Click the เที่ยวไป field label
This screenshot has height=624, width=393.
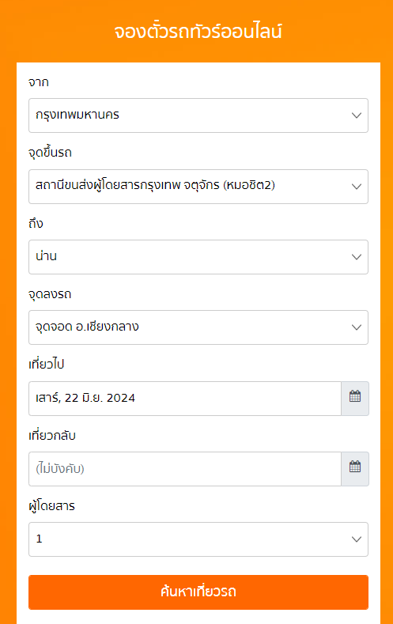(46, 364)
